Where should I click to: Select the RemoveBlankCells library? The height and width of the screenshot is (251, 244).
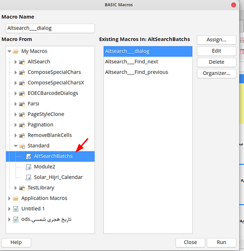tap(50, 135)
